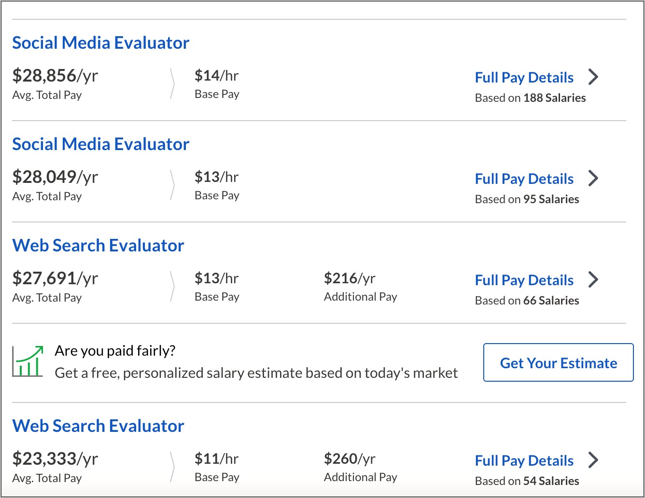Screen dimensions: 645x498
Task: Click chevron arrow beside 54 Salaries details
Action: tap(593, 460)
